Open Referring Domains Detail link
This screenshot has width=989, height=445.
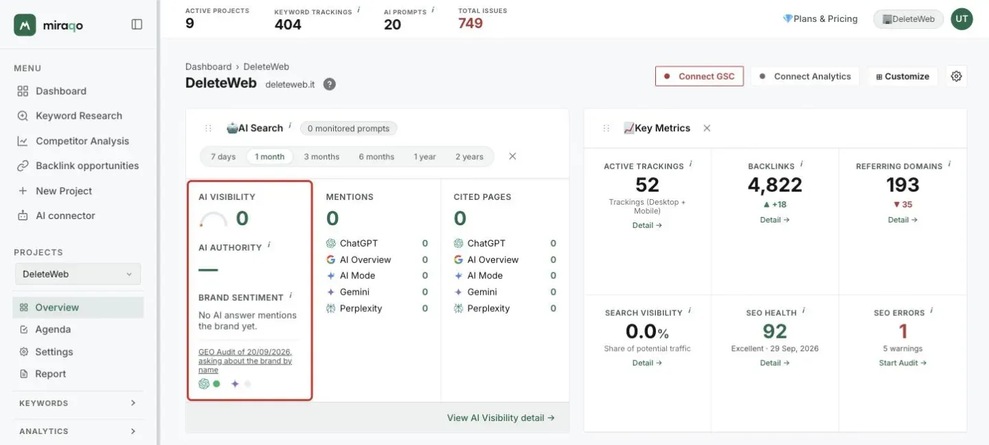click(902, 220)
